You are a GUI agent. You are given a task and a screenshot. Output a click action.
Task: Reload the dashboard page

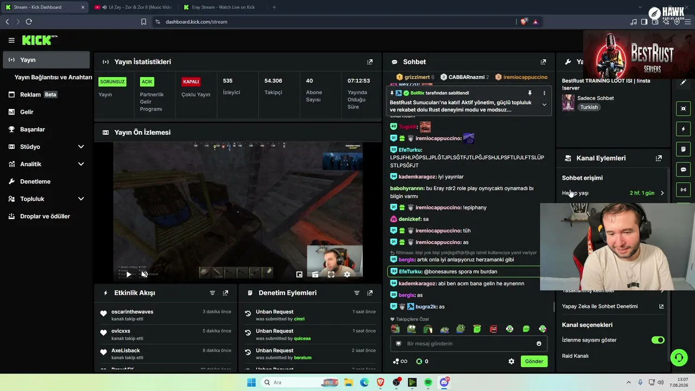click(x=29, y=22)
